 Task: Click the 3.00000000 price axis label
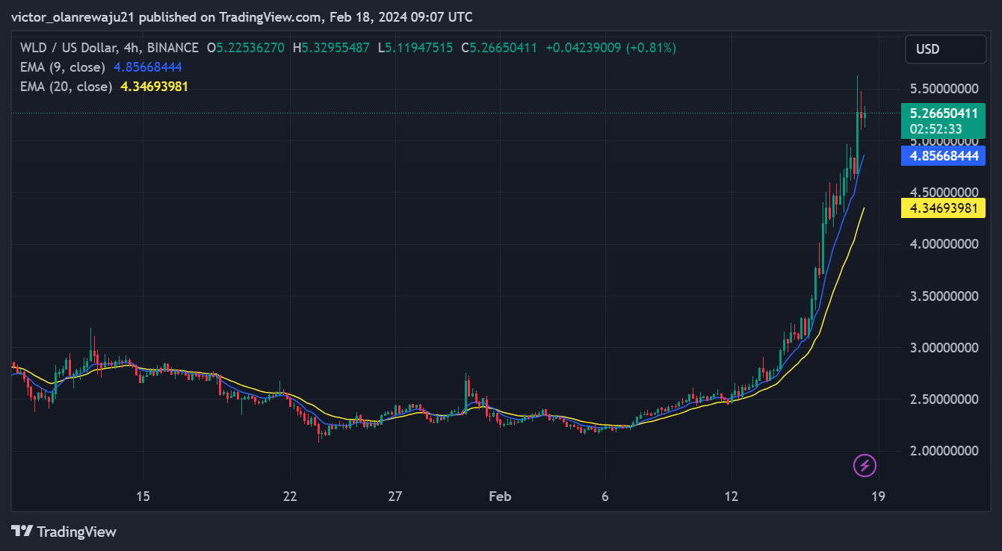coord(944,348)
